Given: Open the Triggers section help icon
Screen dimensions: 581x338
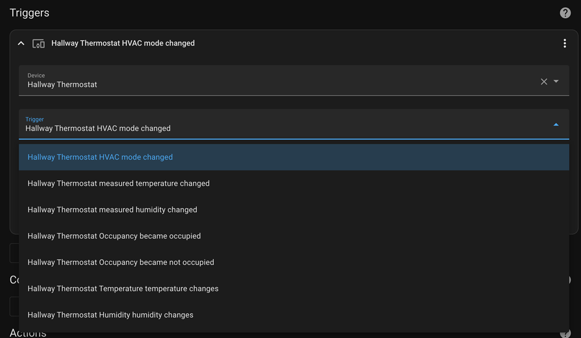Looking at the screenshot, I should tap(565, 12).
